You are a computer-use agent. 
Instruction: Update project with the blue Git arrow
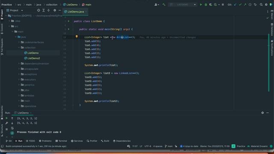point(235,5)
